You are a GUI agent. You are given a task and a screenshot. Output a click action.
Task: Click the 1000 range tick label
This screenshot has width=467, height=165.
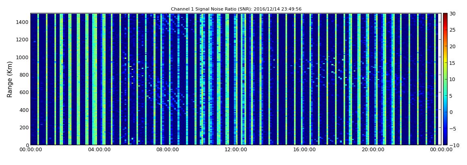coord(23,57)
